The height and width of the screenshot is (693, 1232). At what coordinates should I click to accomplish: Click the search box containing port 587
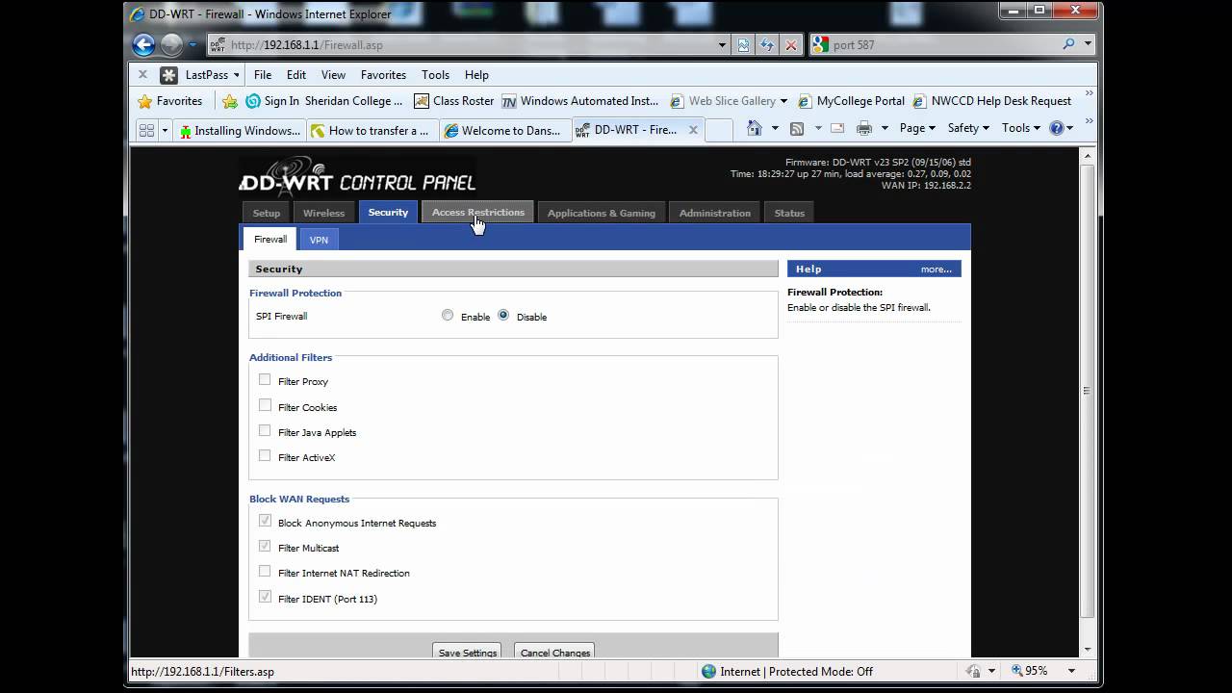pyautogui.click(x=943, y=44)
